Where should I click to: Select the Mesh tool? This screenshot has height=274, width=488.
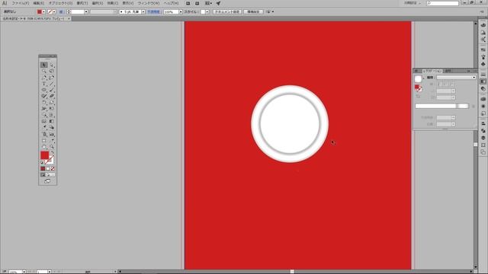point(44,121)
